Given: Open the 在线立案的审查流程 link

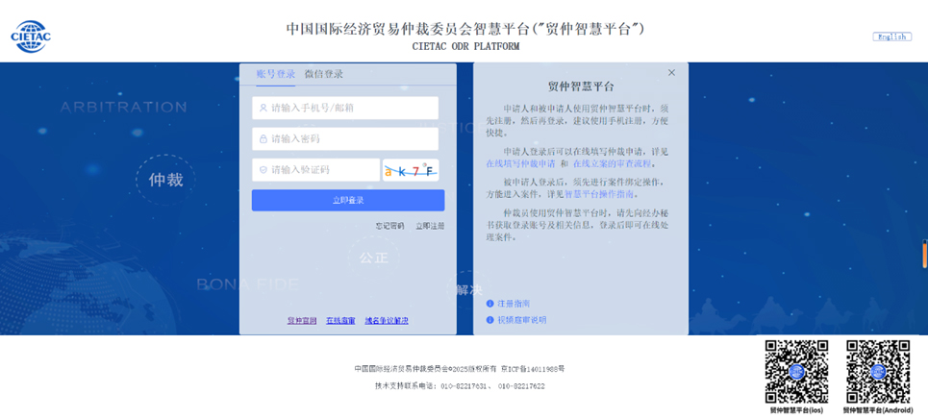Looking at the screenshot, I should [612, 163].
